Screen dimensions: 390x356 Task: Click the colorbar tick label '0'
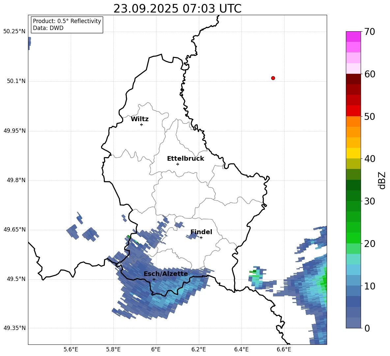(367, 328)
